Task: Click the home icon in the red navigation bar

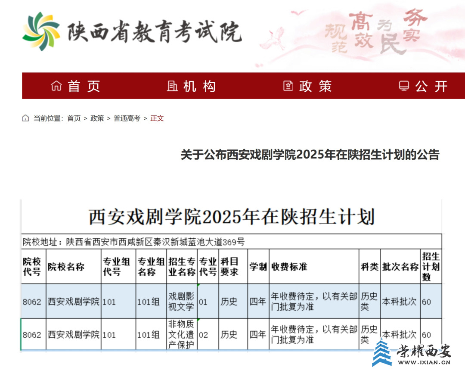Action: 56,86
